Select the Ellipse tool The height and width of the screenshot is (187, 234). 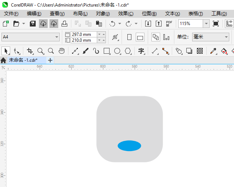[x=118, y=51]
